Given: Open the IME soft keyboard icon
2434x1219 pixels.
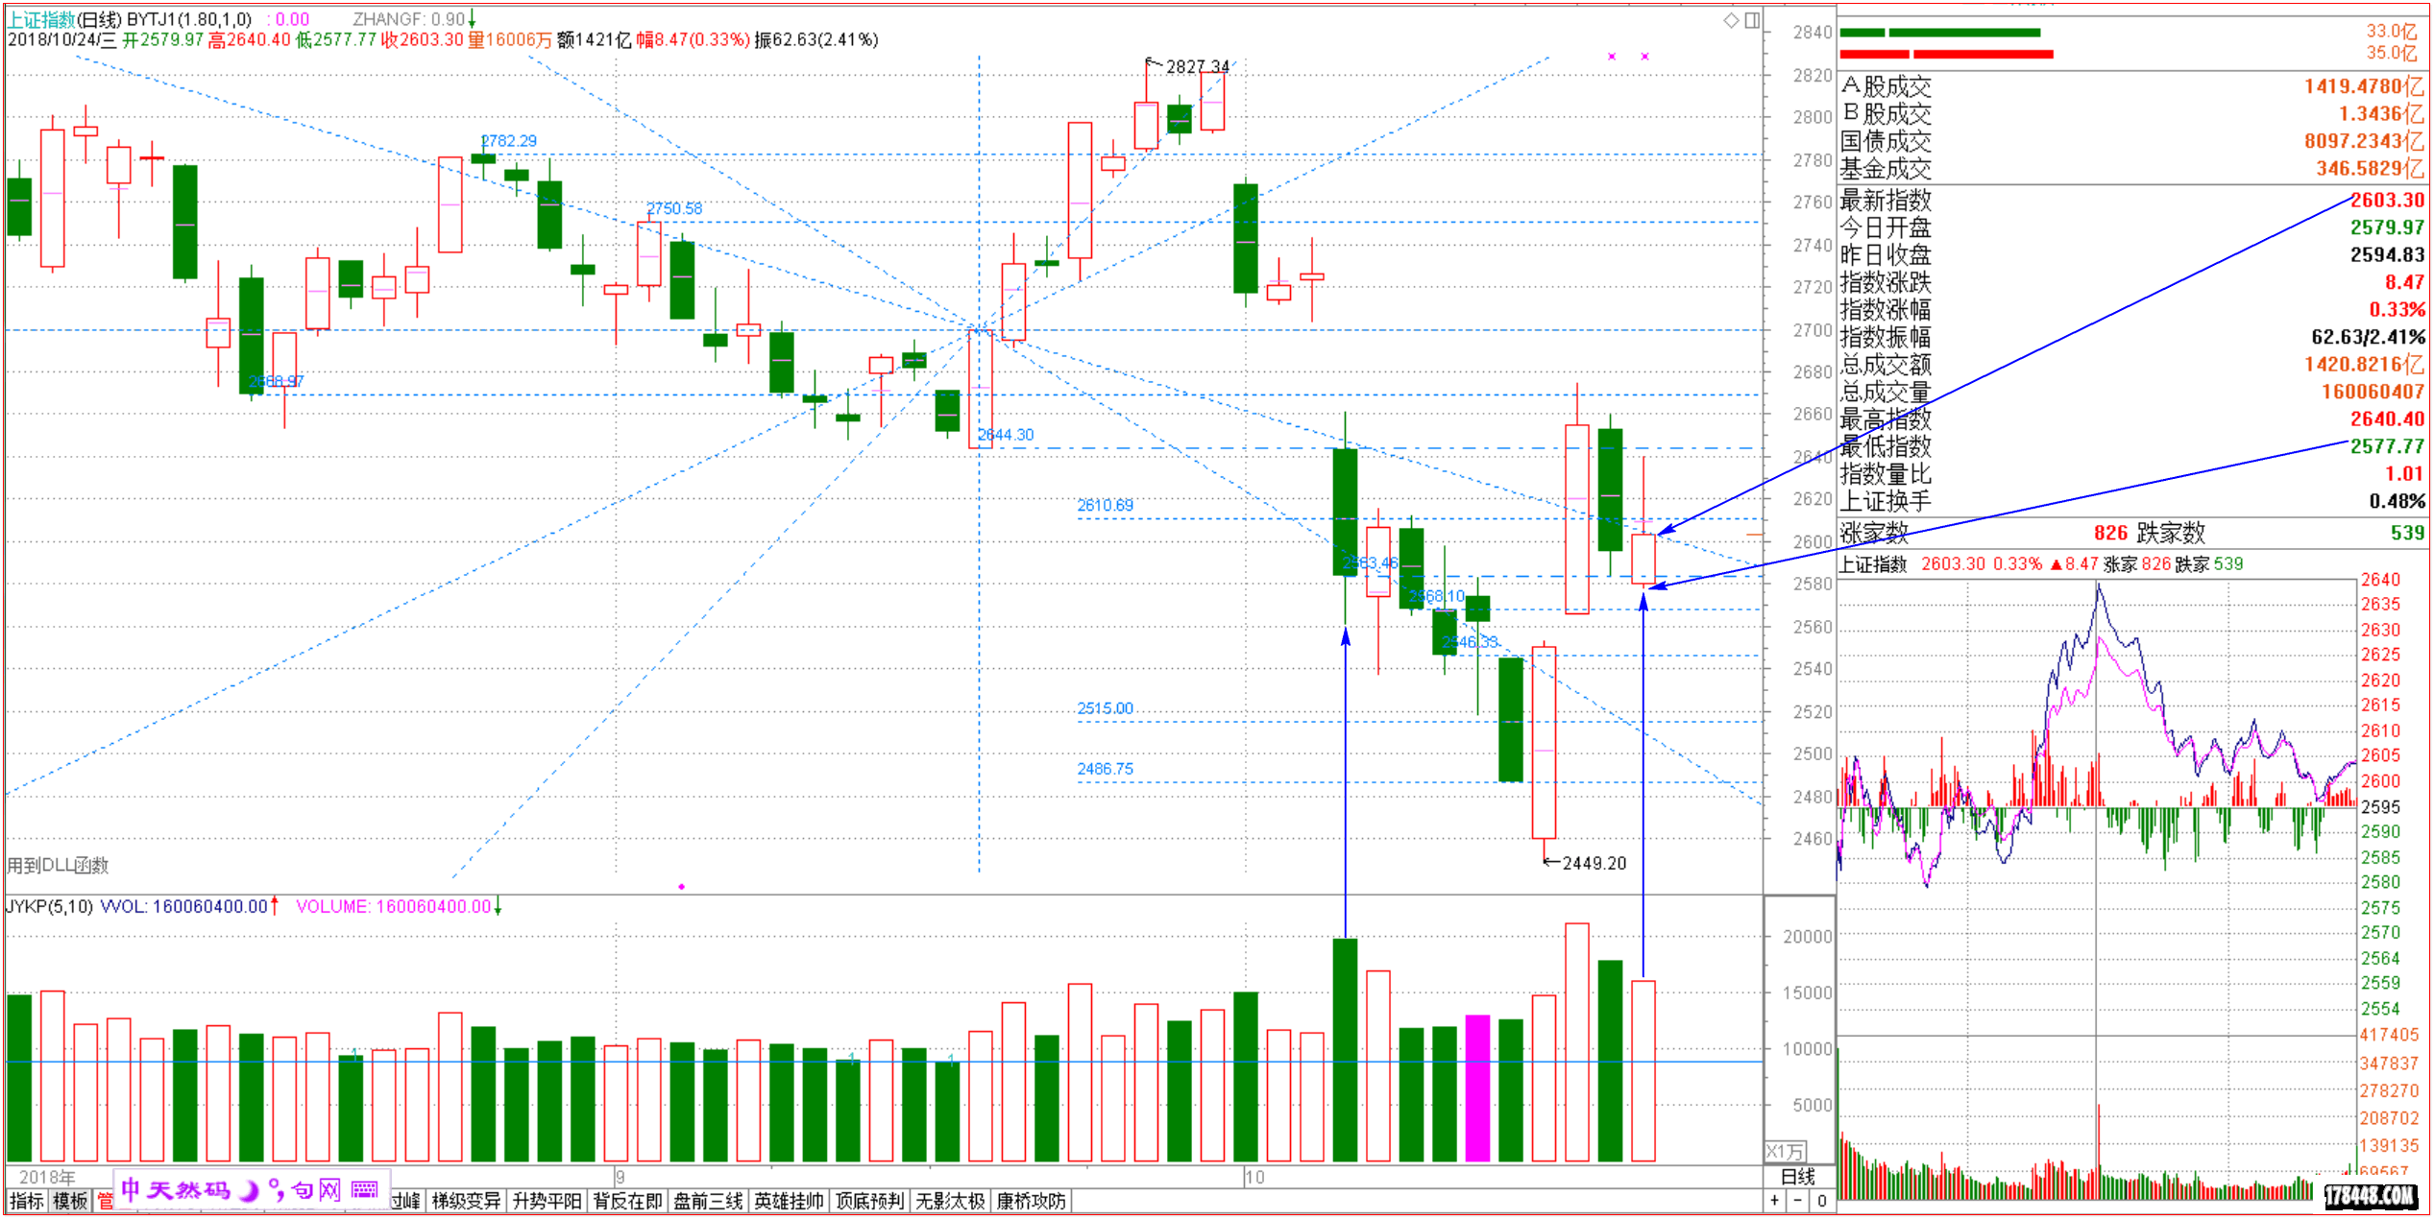Looking at the screenshot, I should [x=365, y=1190].
